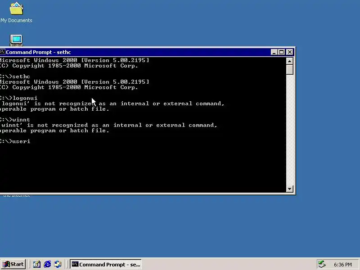This screenshot has width=360, height=270.
Task: Open the Command Prompt system menu icon
Action: (2, 52)
